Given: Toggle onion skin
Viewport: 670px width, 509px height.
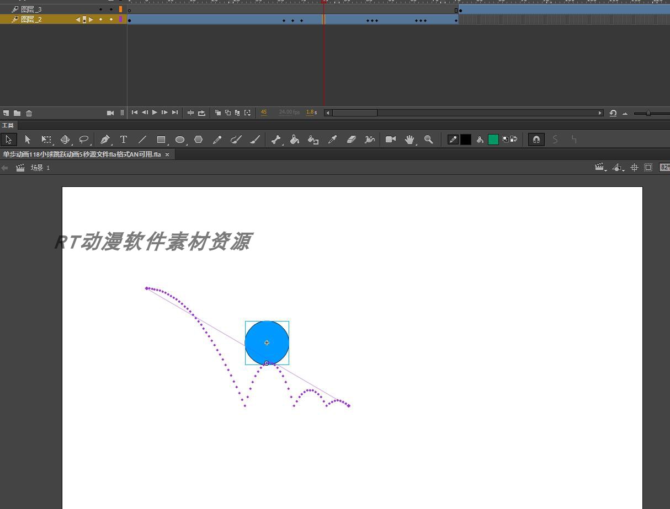Looking at the screenshot, I should click(x=218, y=112).
